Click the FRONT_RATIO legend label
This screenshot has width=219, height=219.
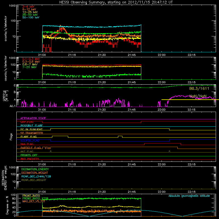[31, 196]
